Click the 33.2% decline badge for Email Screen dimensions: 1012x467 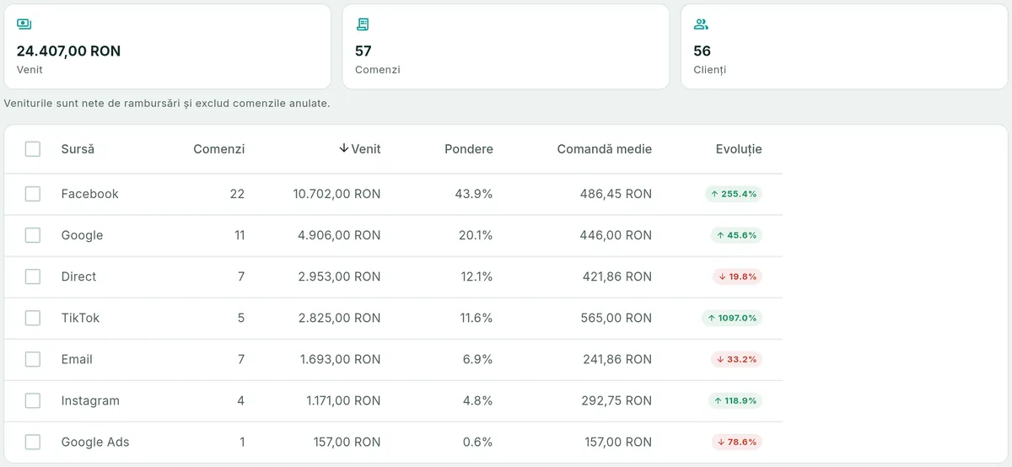point(737,359)
